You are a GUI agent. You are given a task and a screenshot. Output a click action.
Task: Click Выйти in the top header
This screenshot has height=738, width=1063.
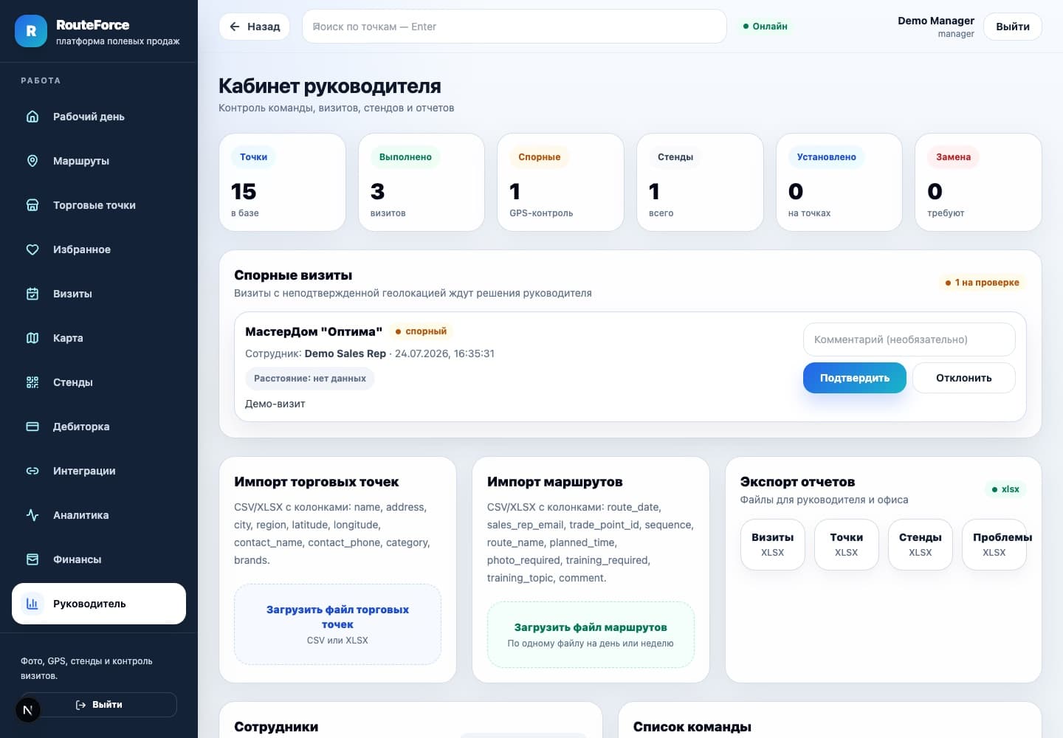tap(1013, 27)
